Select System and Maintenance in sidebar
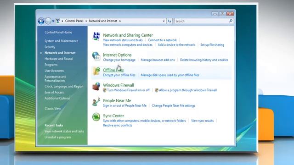Image resolution: width=294 pixels, height=165 pixels. click(x=61, y=41)
